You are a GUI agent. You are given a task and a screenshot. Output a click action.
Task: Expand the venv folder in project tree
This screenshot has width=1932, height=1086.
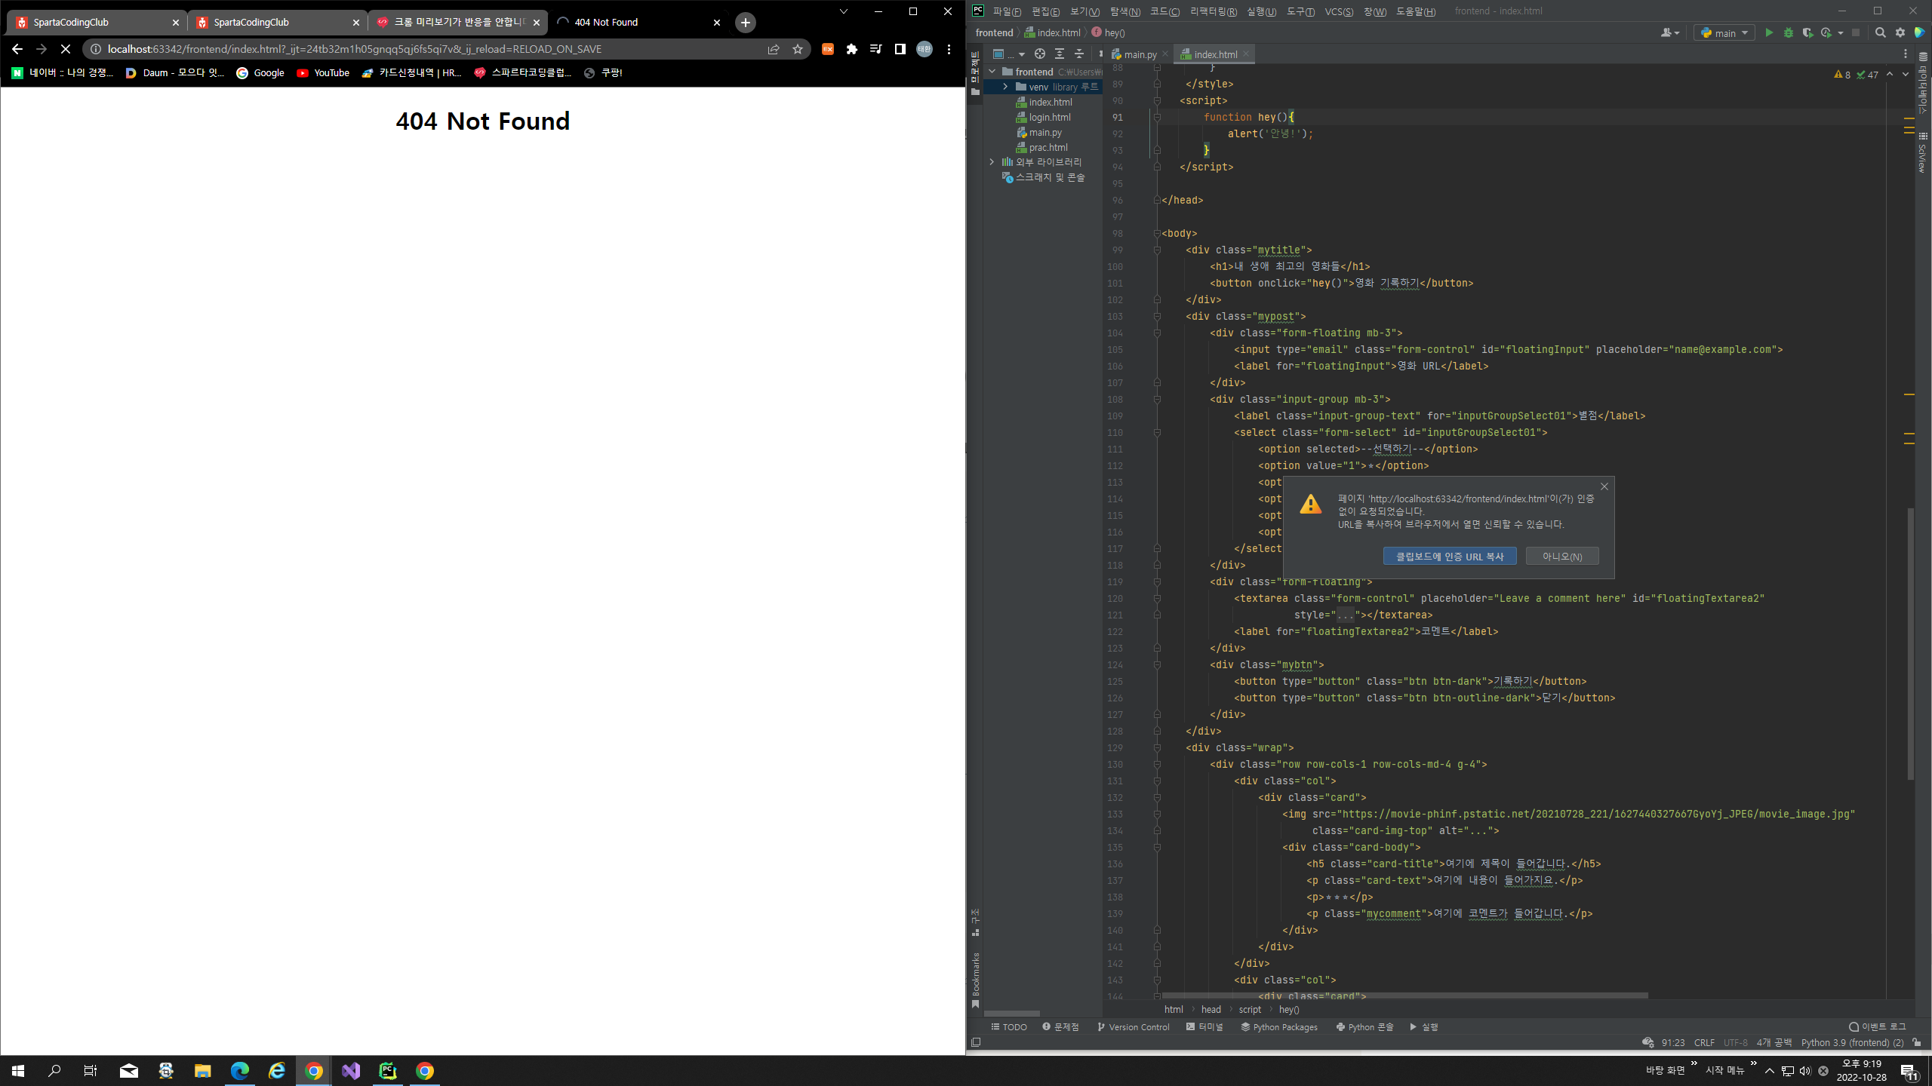point(1005,87)
